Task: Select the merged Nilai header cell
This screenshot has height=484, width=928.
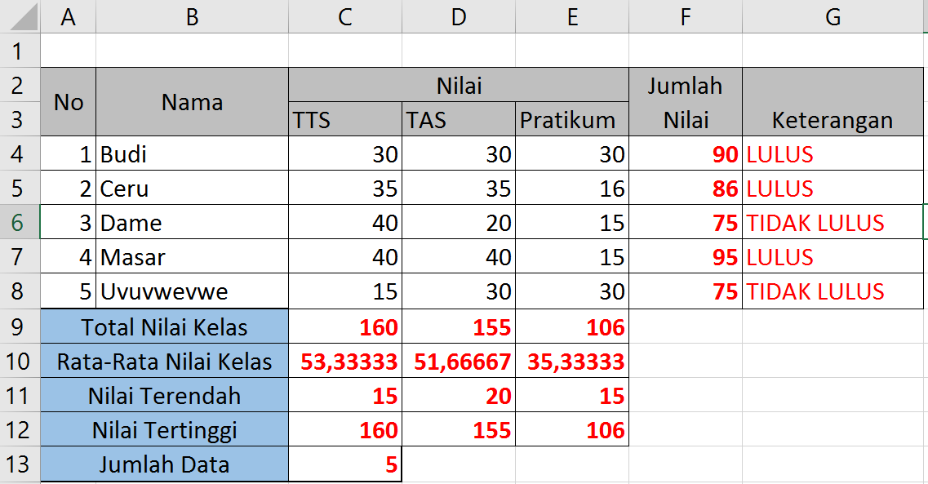Action: coord(457,85)
